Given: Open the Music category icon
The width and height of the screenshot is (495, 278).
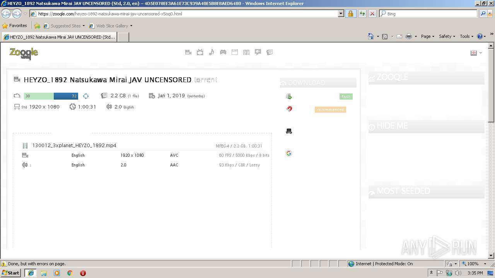Looking at the screenshot, I should pyautogui.click(x=212, y=52).
